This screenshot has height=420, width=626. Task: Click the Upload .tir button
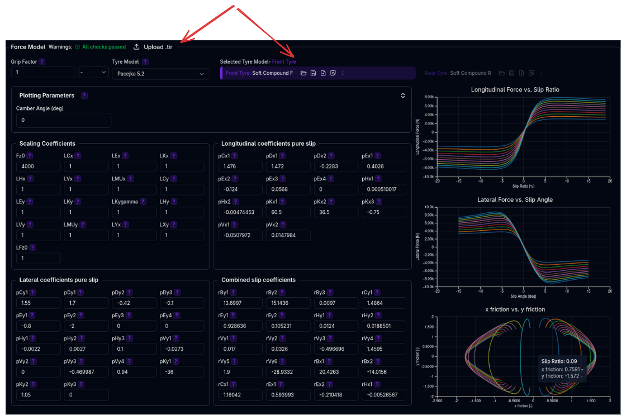point(153,47)
